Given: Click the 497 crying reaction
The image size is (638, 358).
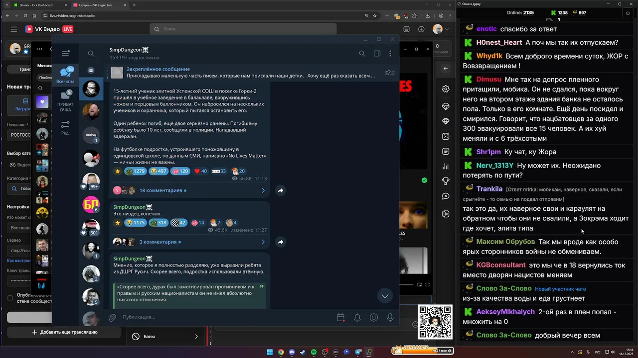Looking at the screenshot, I should point(159,171).
